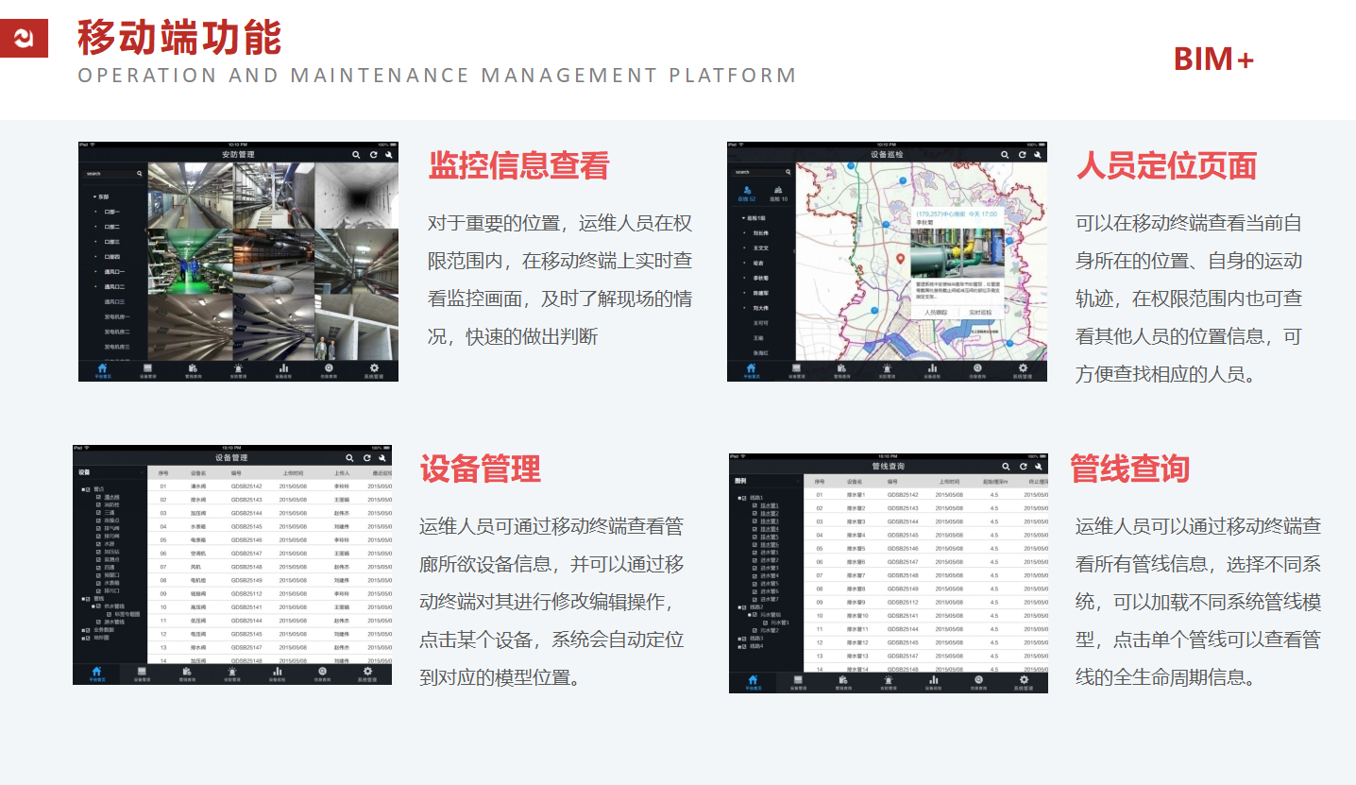Toggle the 三通 checkbox in device tree
This screenshot has height=785, width=1356.
pos(98,512)
